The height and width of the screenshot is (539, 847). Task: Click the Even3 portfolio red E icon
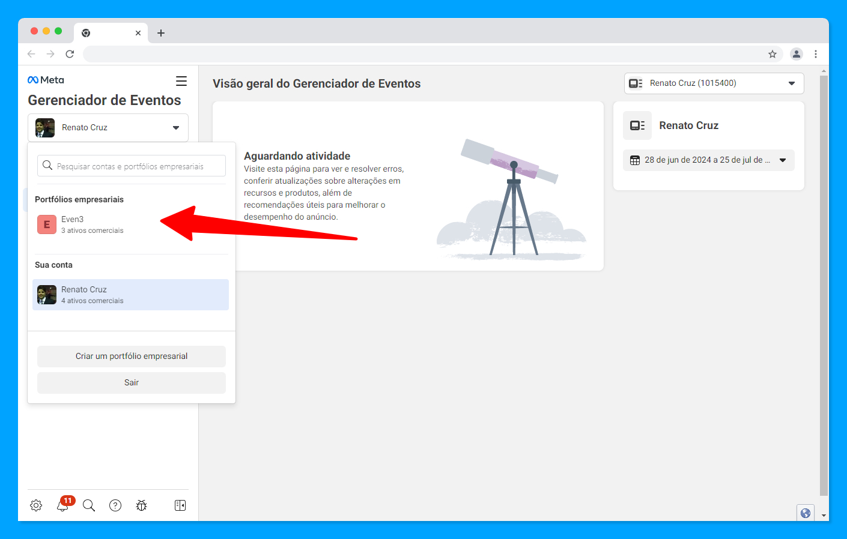click(x=47, y=224)
